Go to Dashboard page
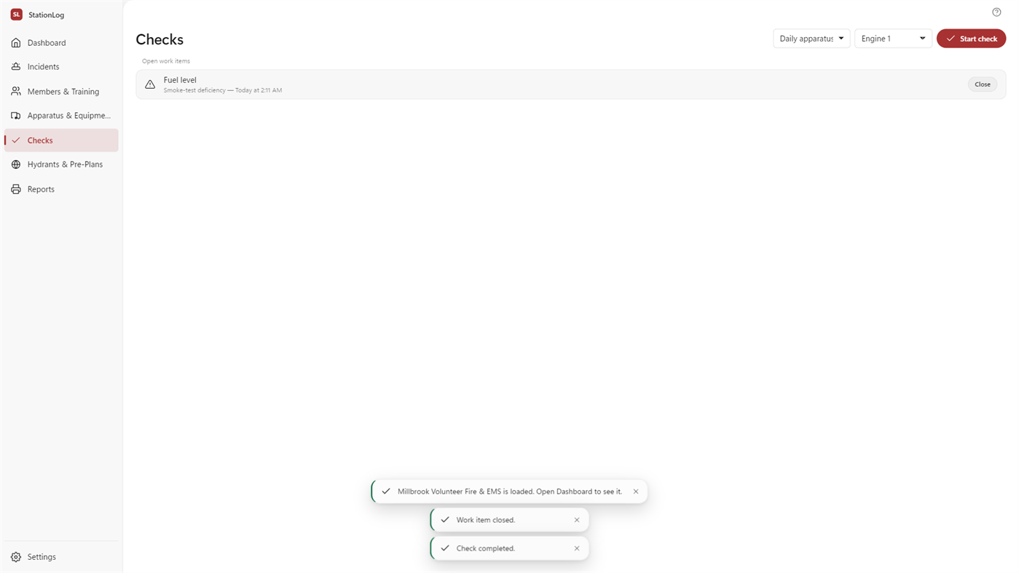 (x=61, y=43)
